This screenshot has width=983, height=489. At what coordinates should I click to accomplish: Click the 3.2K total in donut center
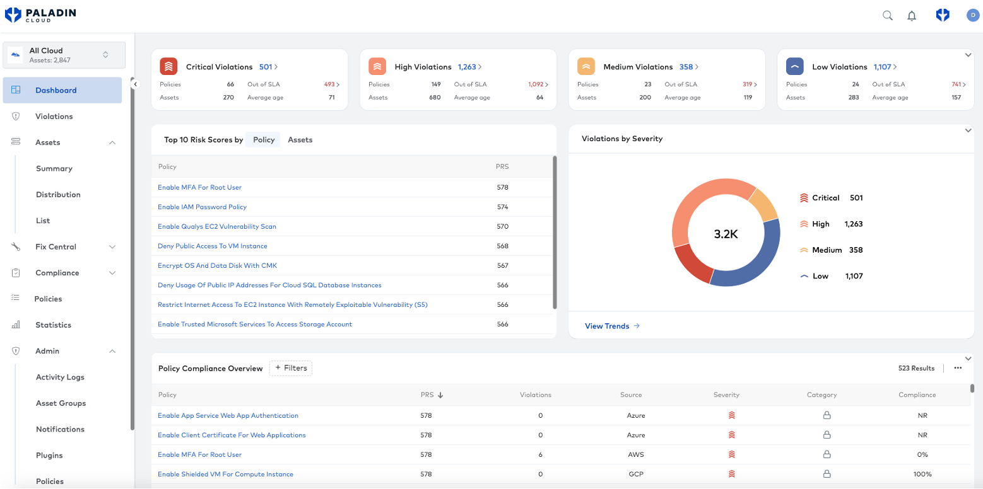[726, 234]
